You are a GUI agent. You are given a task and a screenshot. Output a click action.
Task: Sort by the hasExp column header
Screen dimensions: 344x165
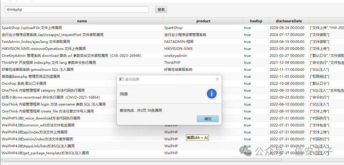pos(256,21)
